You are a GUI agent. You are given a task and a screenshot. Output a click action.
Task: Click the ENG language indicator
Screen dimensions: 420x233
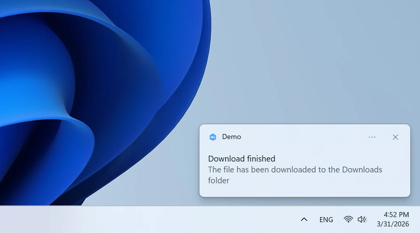coord(326,219)
